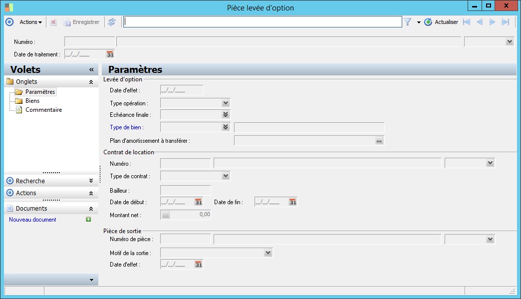Expand the Recherche section
This screenshot has height=299, width=521.
[x=91, y=181]
